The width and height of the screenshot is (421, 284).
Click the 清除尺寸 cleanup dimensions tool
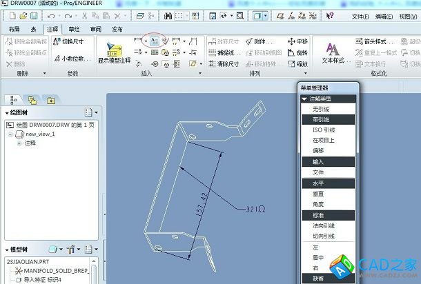(223, 64)
